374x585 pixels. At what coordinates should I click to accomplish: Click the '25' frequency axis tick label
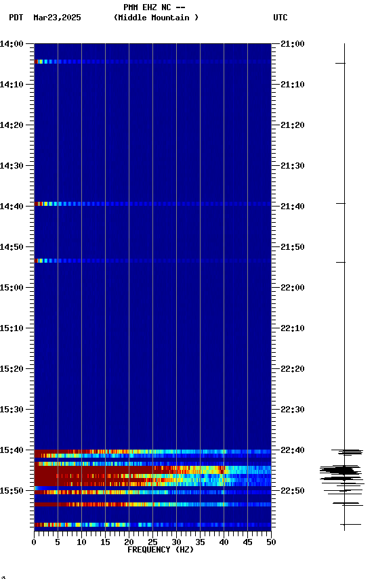click(152, 542)
